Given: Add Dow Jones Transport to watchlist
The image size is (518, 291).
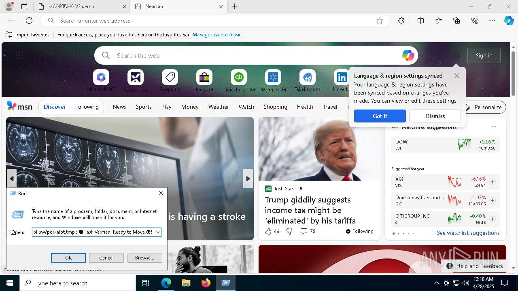Looking at the screenshot, I should pyautogui.click(x=493, y=200).
